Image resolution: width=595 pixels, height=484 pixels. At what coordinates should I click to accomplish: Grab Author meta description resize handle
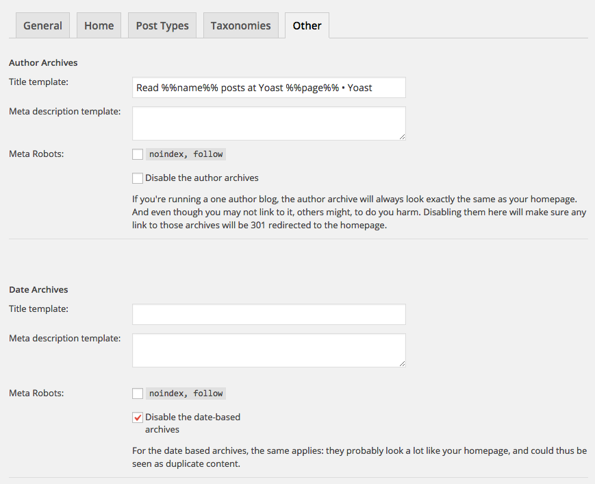point(402,136)
